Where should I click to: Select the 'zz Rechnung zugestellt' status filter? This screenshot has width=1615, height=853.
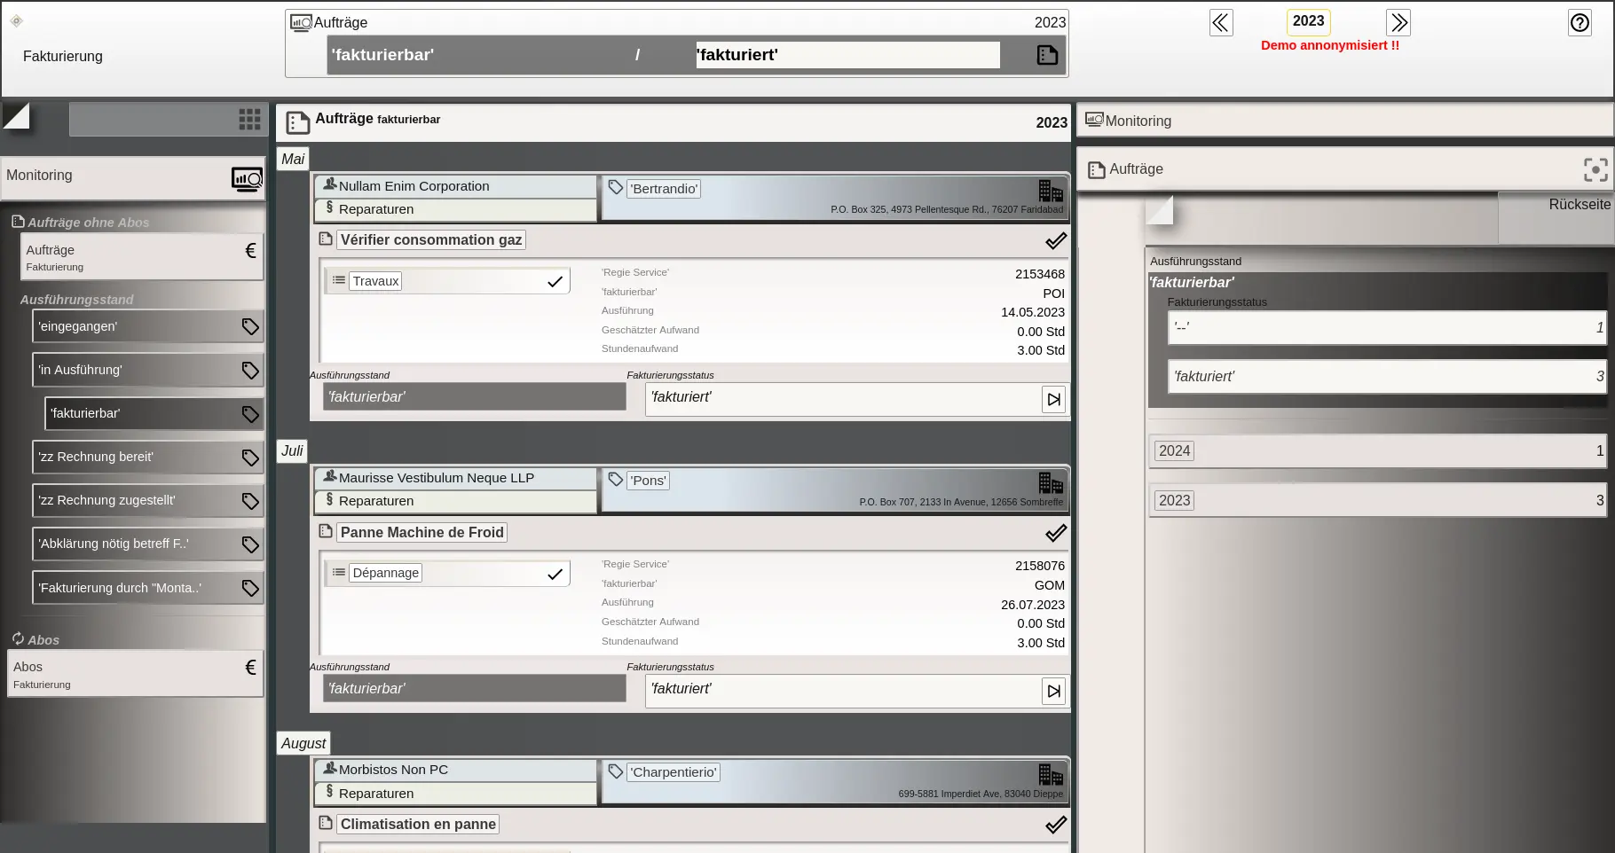[147, 500]
